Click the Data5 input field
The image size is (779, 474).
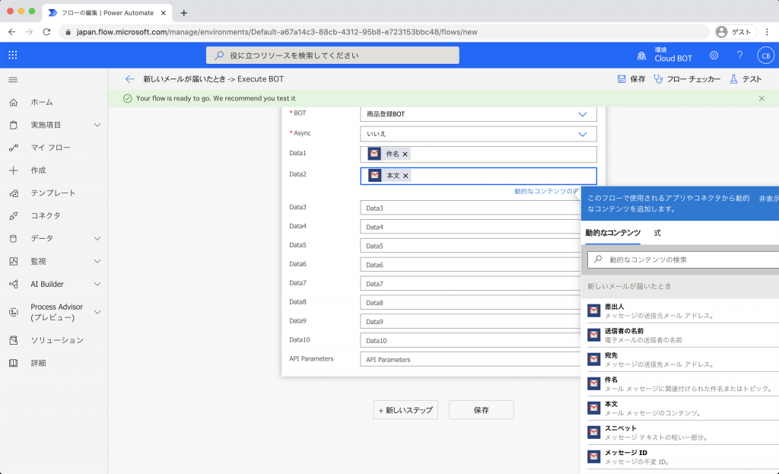(x=470, y=246)
